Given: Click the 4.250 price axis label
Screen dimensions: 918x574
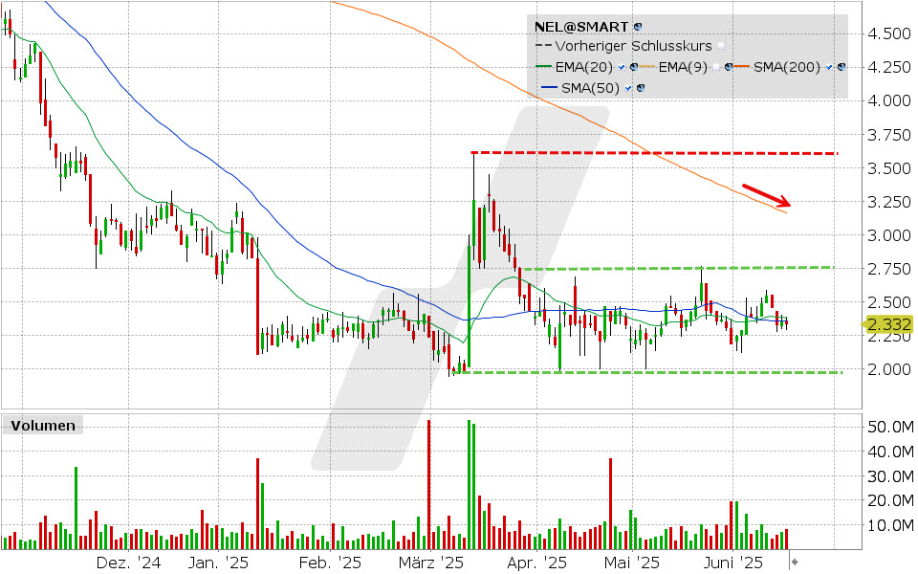Looking at the screenshot, I should coord(888,67).
